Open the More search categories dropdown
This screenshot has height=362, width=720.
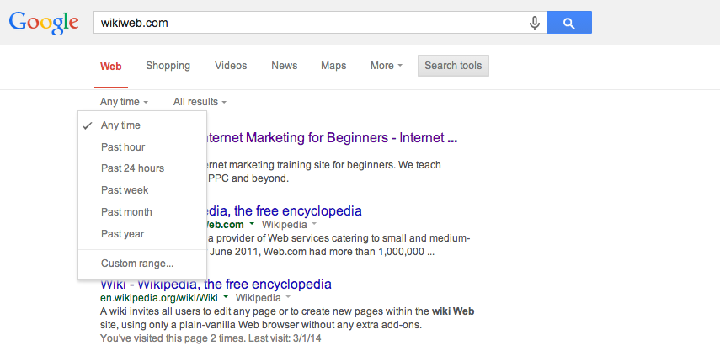[x=387, y=66]
